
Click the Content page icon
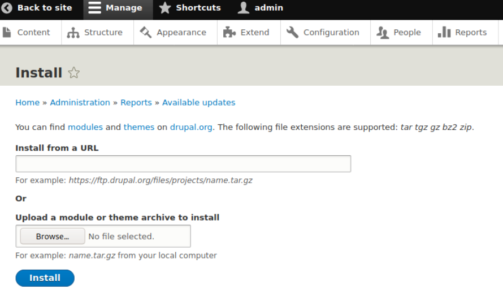(7, 33)
